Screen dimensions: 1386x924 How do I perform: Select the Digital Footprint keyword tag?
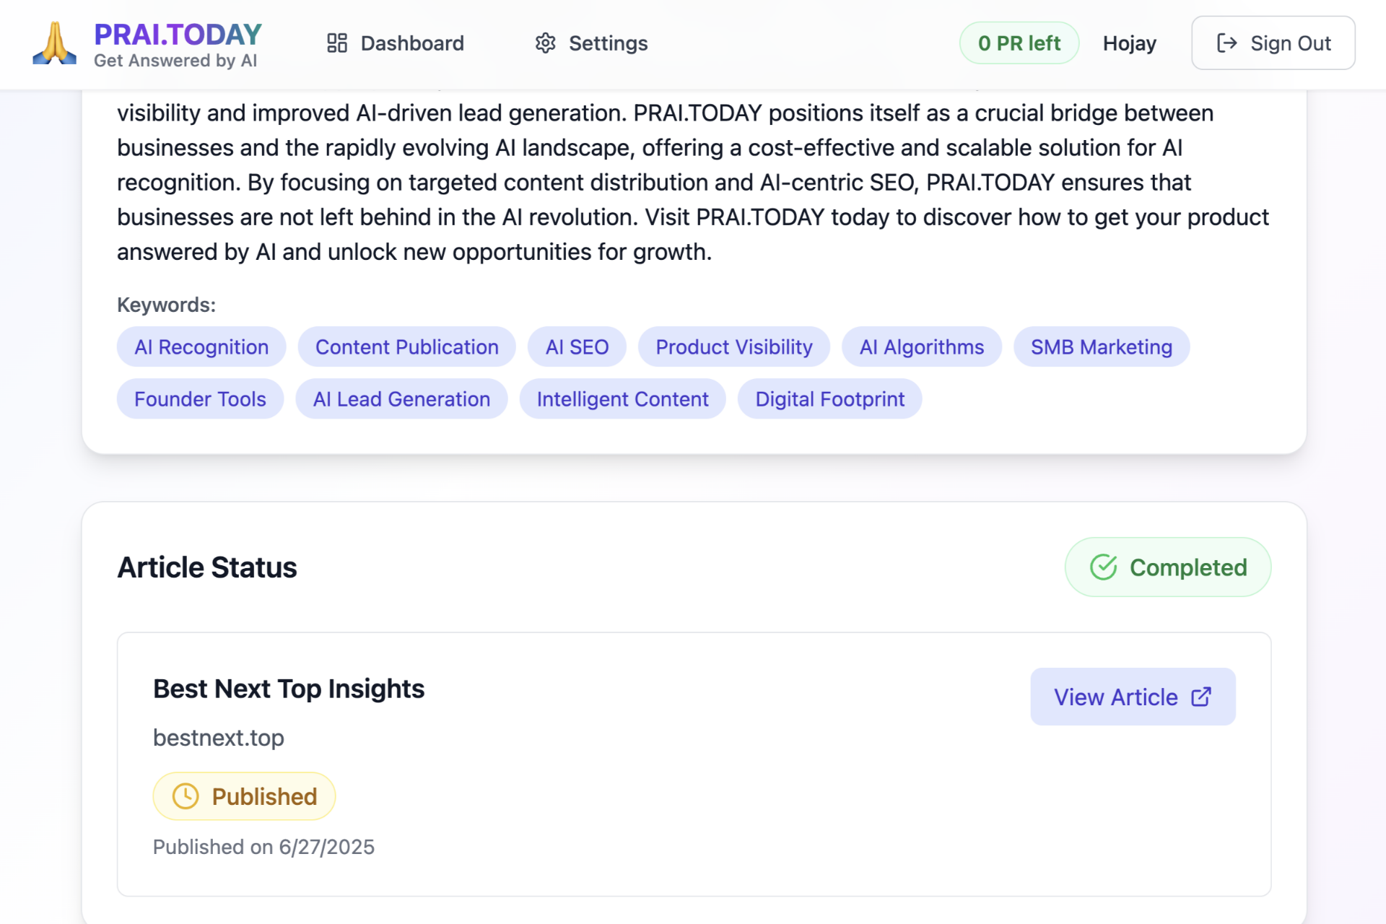(829, 399)
